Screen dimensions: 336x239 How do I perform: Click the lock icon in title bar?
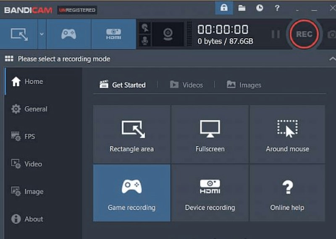click(224, 8)
